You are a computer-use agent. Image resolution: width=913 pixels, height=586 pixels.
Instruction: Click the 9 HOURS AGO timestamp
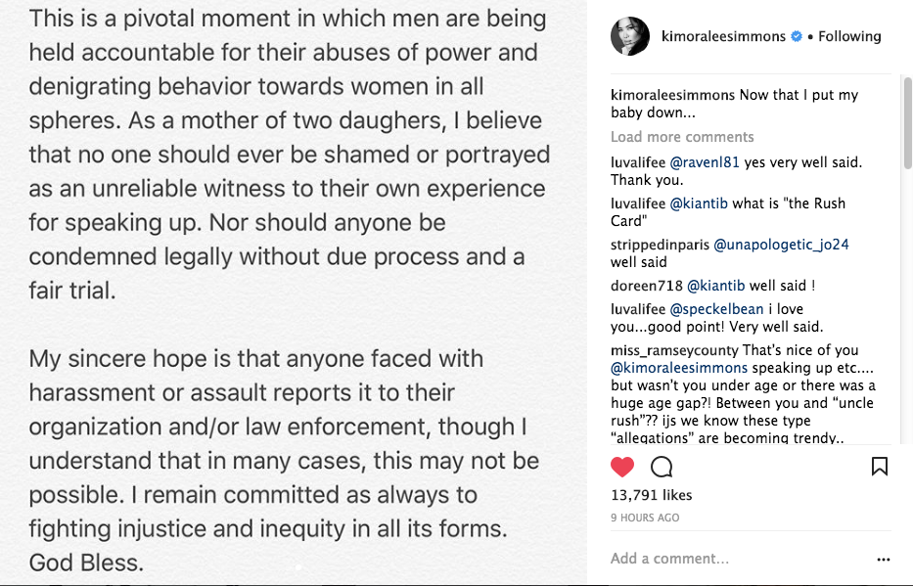click(x=645, y=518)
